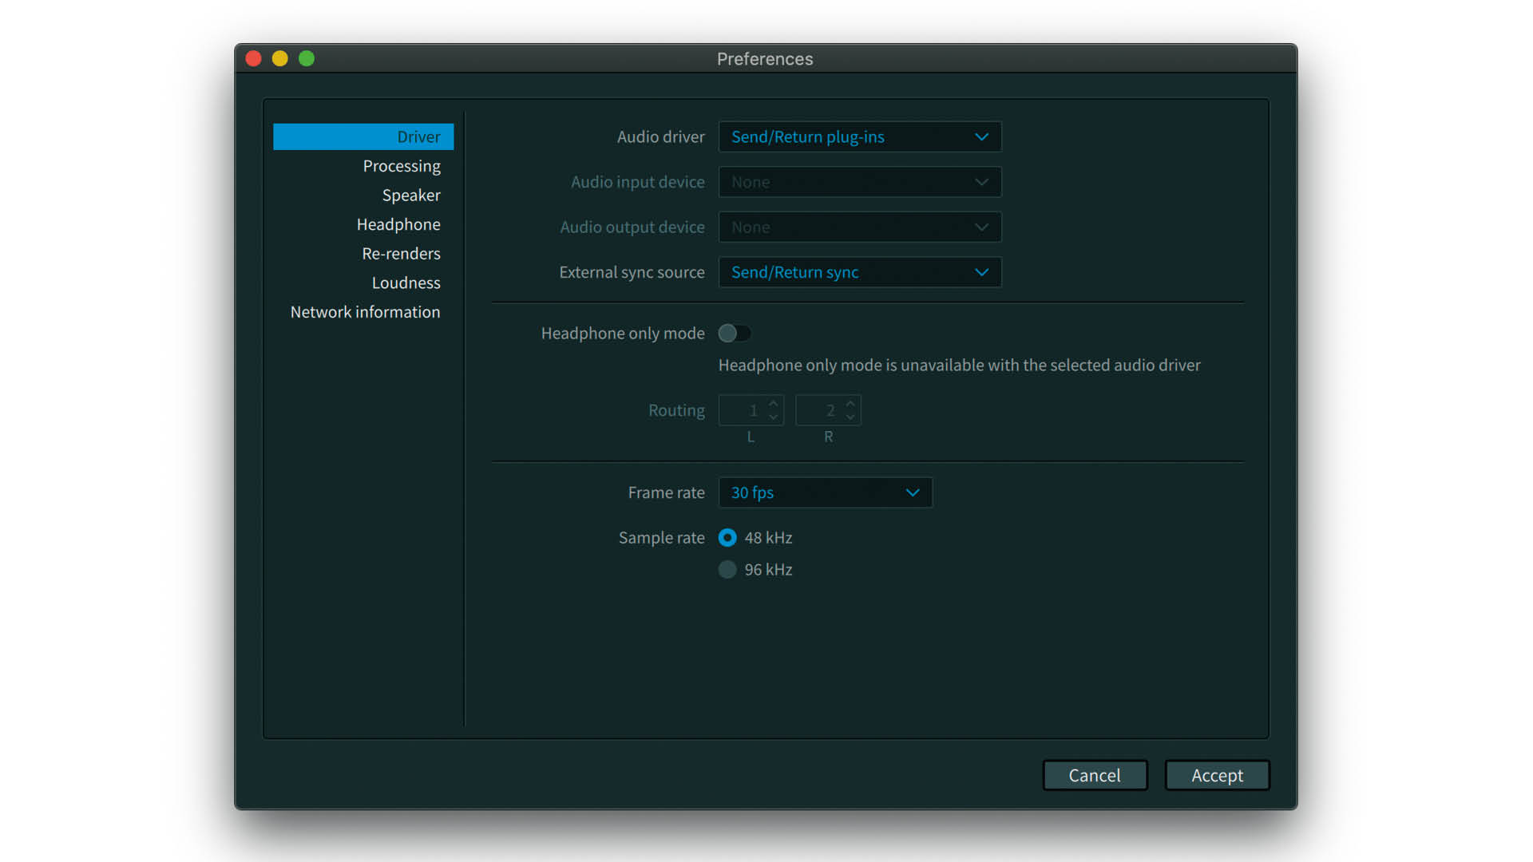1533x862 pixels.
Task: Decrease the Routing L channel value
Action: pyautogui.click(x=773, y=417)
